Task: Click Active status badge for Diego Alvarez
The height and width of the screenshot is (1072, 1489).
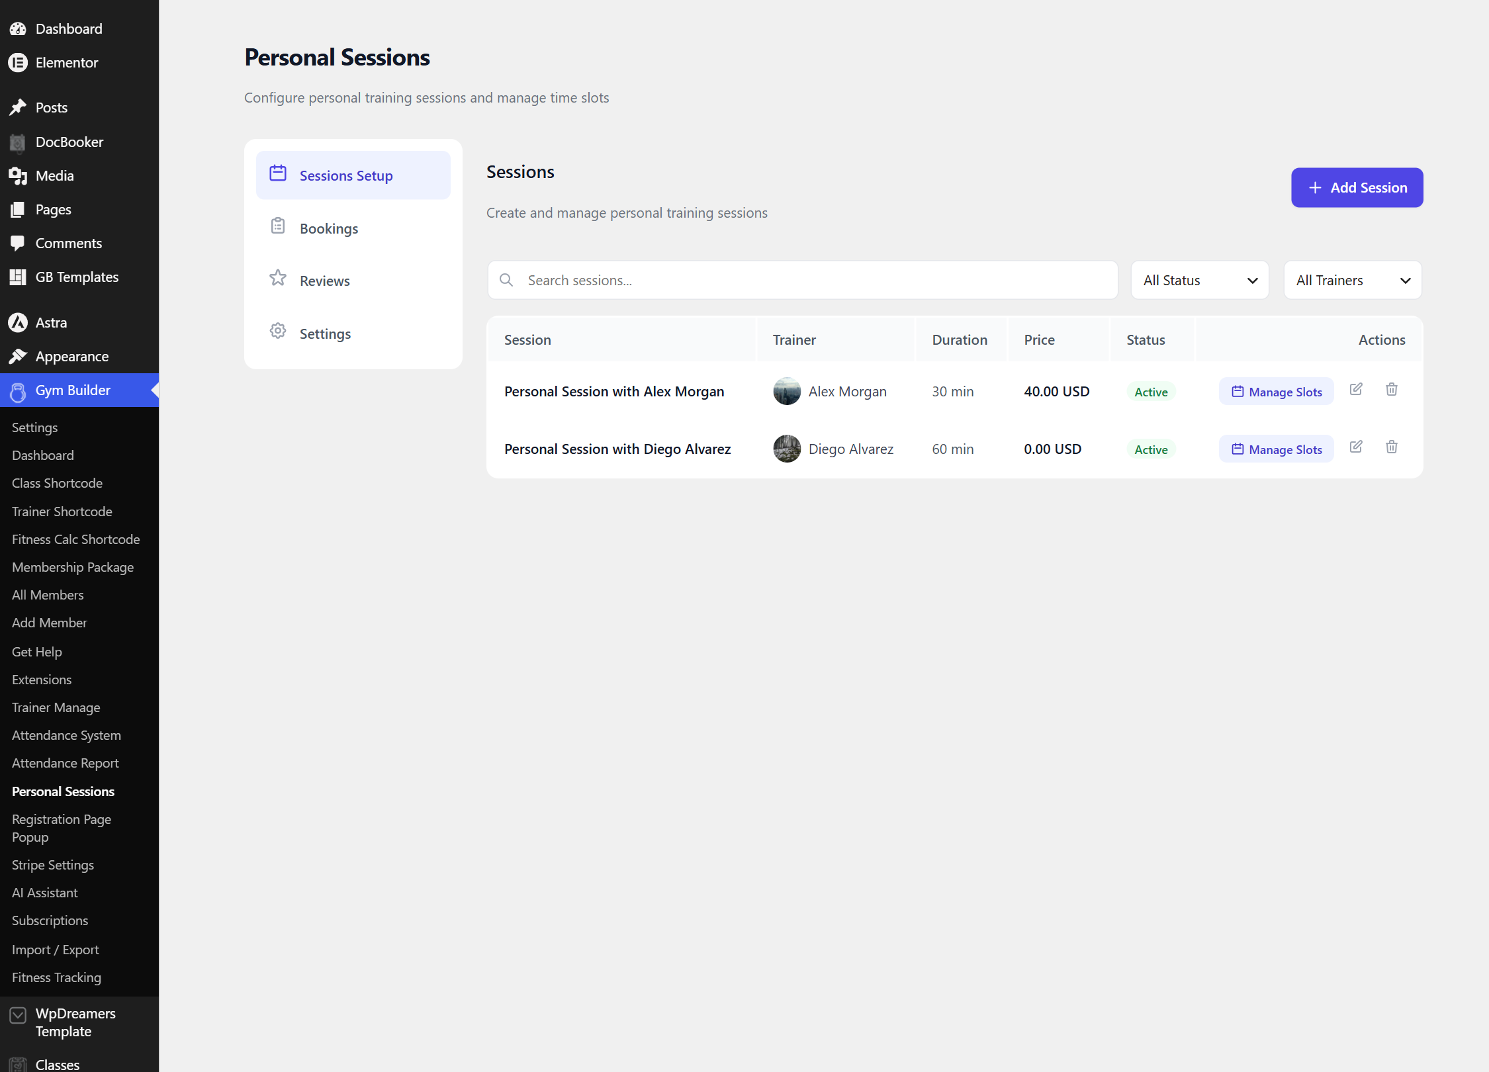Action: click(x=1151, y=449)
